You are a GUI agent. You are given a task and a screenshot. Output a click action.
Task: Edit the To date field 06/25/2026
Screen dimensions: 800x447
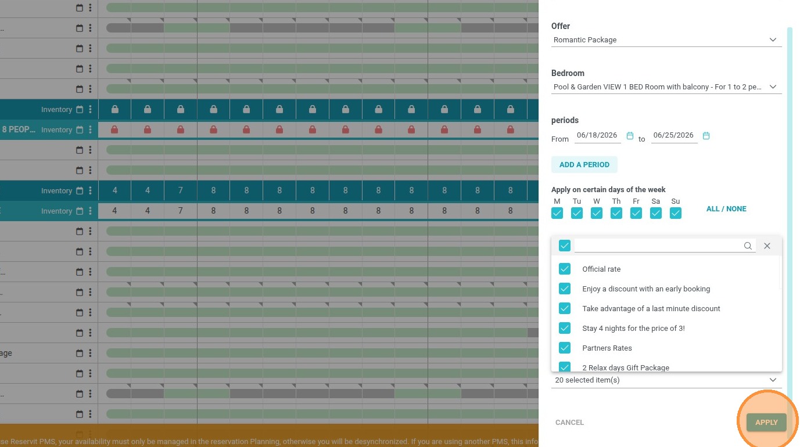pyautogui.click(x=674, y=135)
